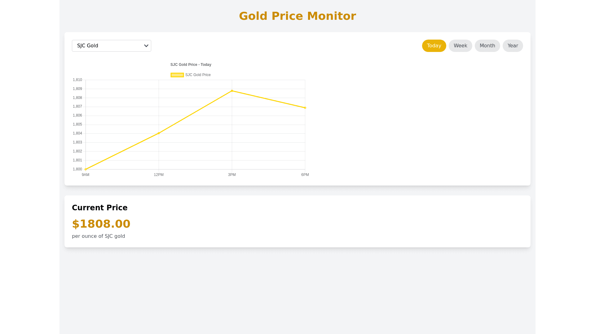This screenshot has width=595, height=334.
Task: Click the $1808.00 price value
Action: coord(101,224)
